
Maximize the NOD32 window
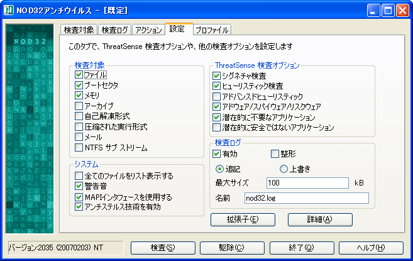(x=388, y=11)
